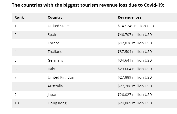Click the Hong Kong entry

click(57, 103)
